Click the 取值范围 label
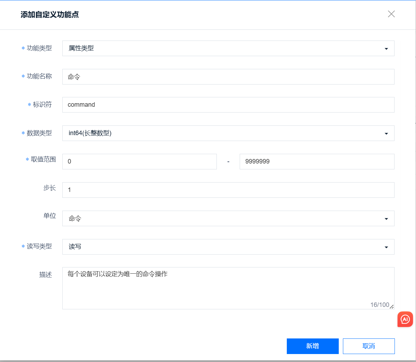The width and height of the screenshot is (416, 362). pyautogui.click(x=43, y=159)
